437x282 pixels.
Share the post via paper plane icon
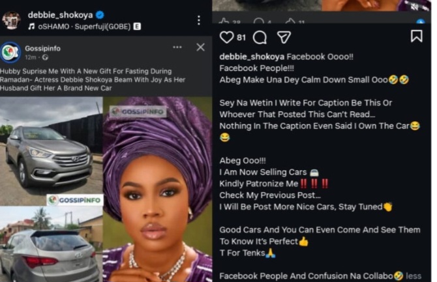[284, 37]
